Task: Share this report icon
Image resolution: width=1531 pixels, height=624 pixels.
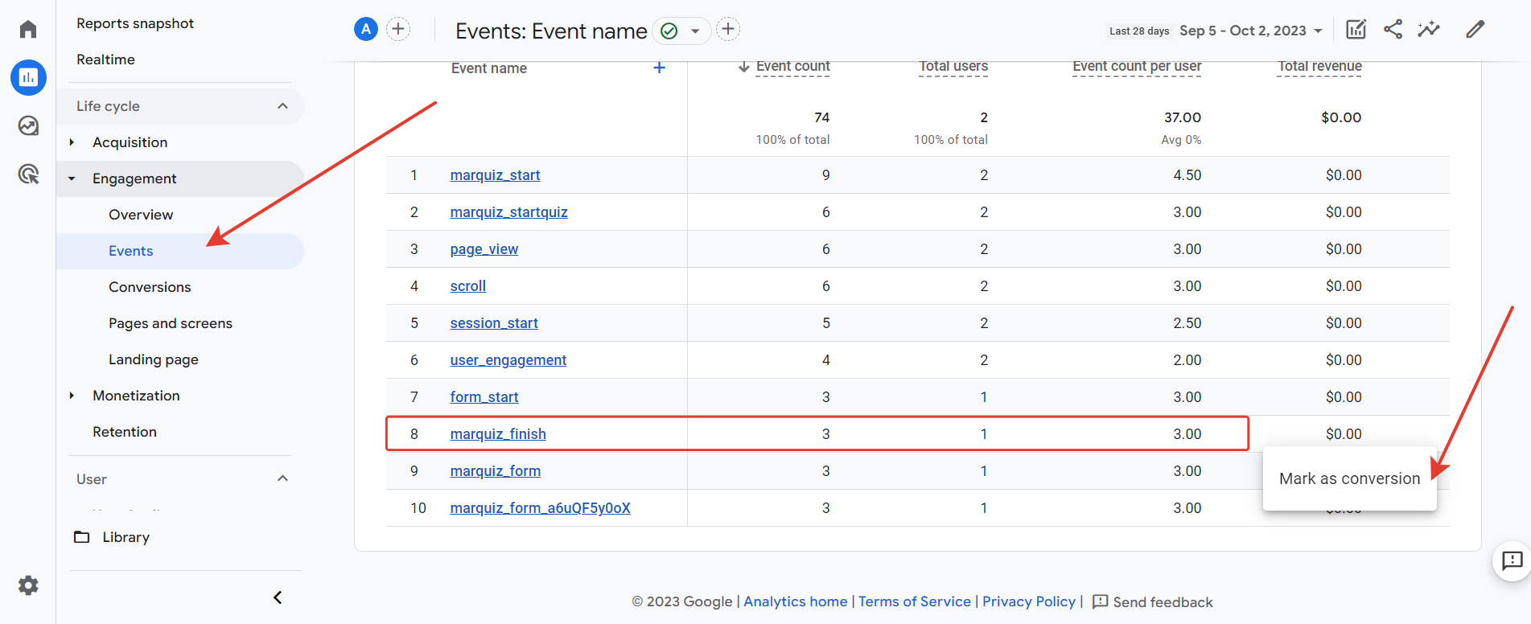Action: pyautogui.click(x=1393, y=30)
